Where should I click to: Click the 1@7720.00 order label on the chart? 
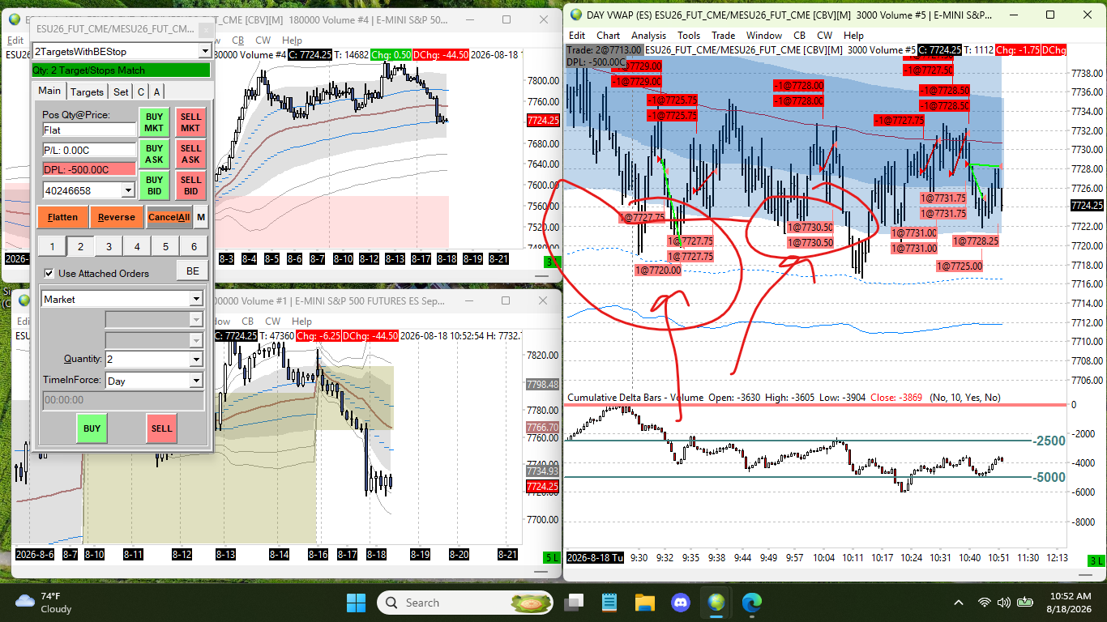[x=657, y=271]
